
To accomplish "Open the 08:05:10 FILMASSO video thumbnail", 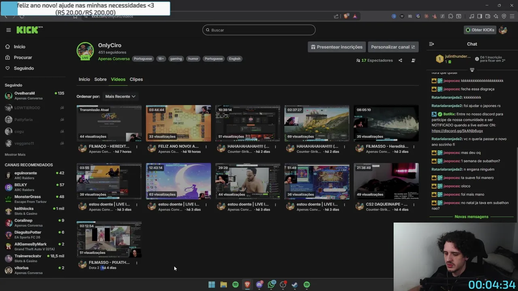I will tap(386, 123).
